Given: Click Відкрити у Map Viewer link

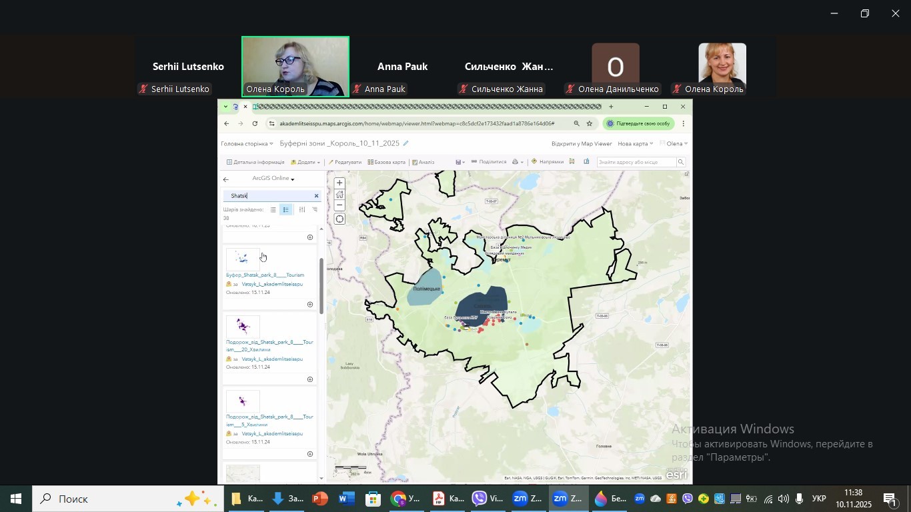Looking at the screenshot, I should coord(581,144).
